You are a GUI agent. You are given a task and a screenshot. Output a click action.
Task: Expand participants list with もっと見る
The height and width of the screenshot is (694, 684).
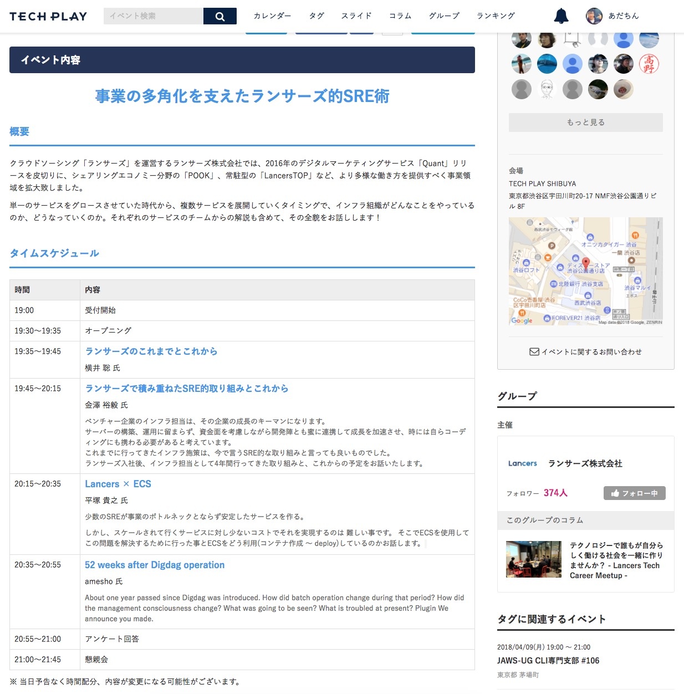tap(585, 123)
